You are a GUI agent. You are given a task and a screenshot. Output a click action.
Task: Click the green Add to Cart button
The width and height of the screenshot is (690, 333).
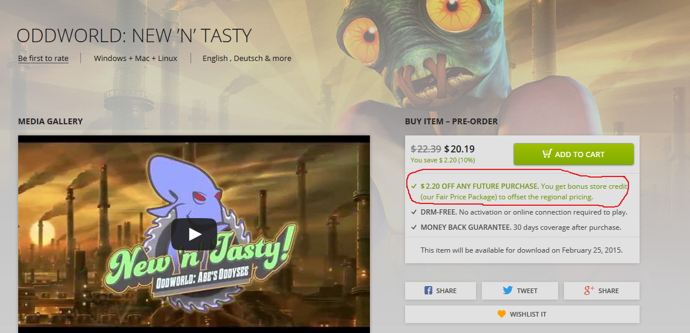coord(573,154)
